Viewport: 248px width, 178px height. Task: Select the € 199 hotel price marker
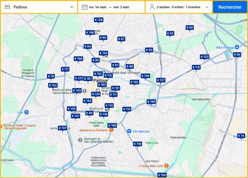point(151,102)
